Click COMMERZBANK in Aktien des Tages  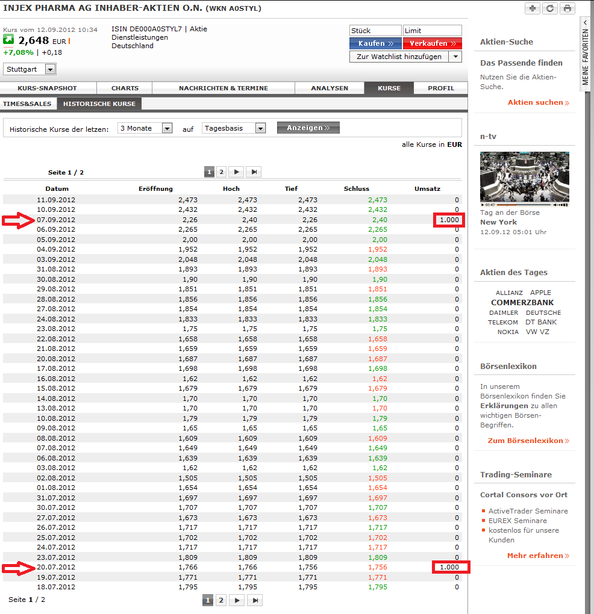(x=522, y=302)
